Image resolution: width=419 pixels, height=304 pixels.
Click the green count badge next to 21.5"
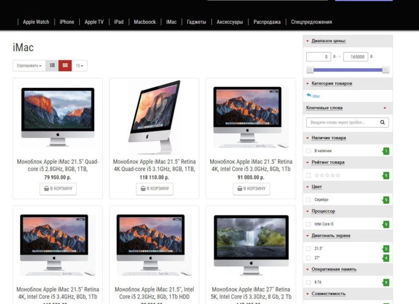[x=386, y=249]
